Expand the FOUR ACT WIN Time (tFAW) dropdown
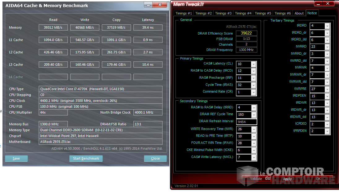 pyautogui.click(x=254, y=143)
